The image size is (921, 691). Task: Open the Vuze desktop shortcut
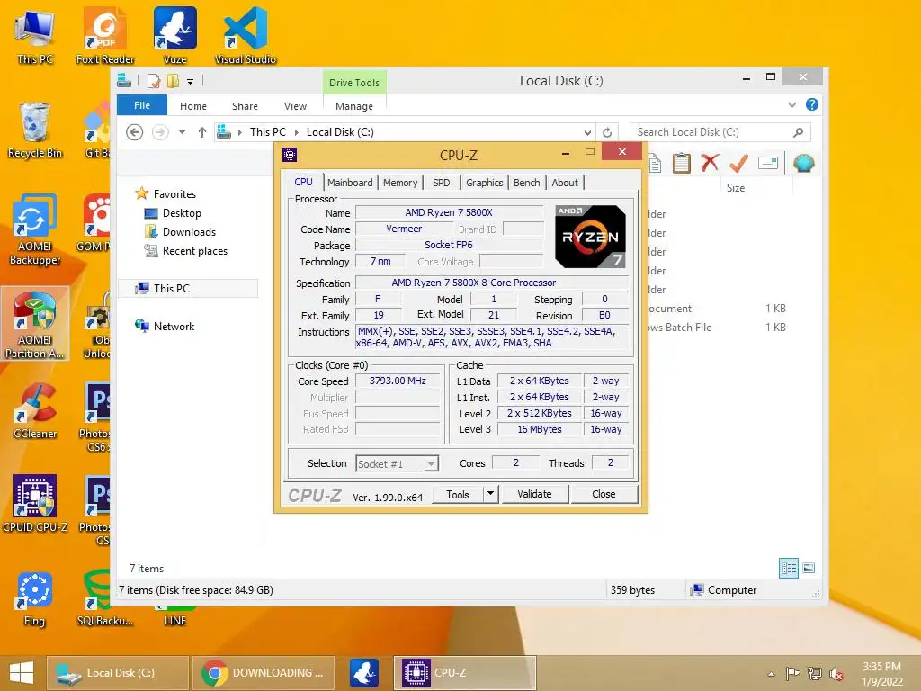174,35
